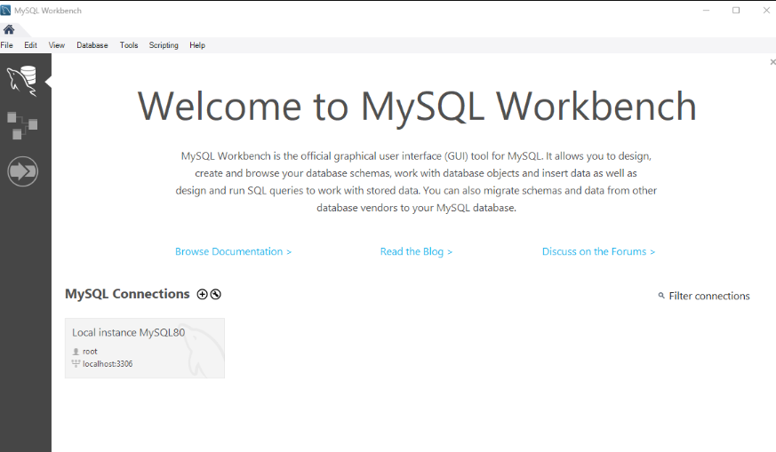Click the manage connections wrench icon
Image resolution: width=776 pixels, height=452 pixels.
tap(215, 295)
